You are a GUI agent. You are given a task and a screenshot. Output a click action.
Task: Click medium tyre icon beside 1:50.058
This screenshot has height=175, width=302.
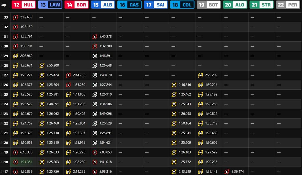click(15, 143)
